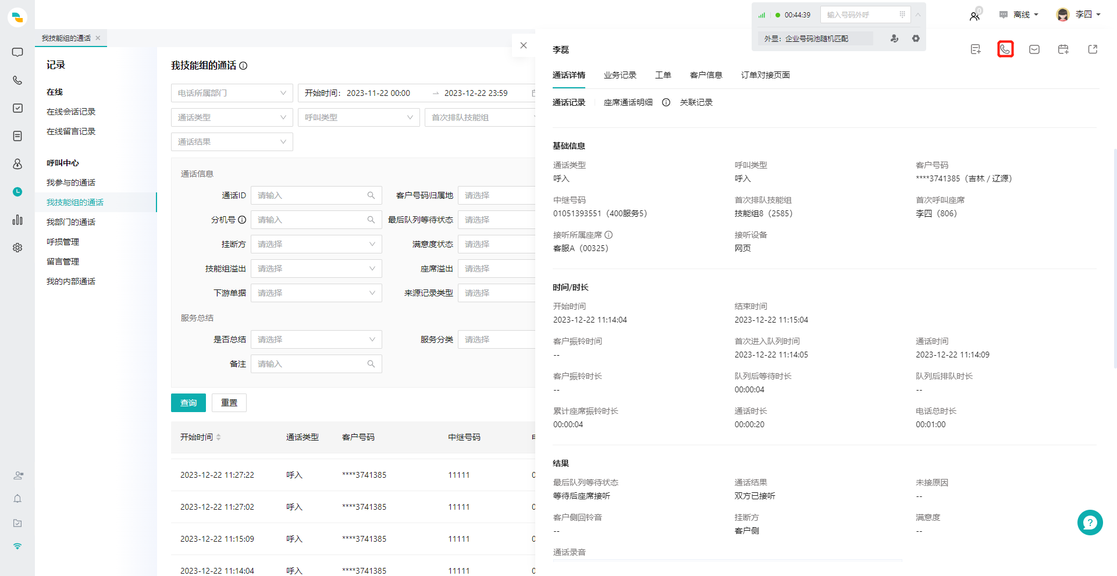Click the 通话ID input field
Viewport: 1117px width, 576px height.
316,195
